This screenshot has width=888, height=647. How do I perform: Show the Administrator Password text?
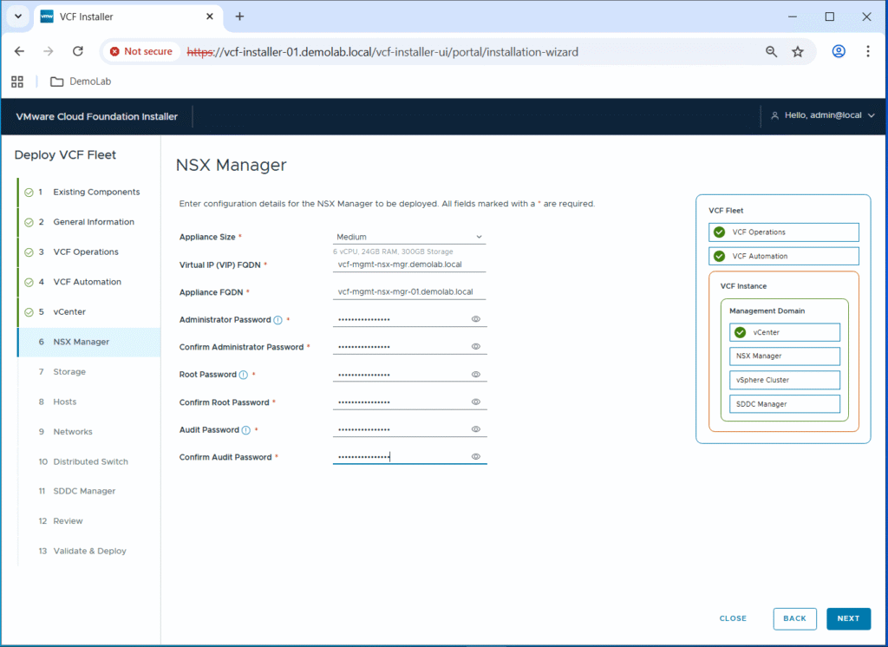tap(476, 320)
